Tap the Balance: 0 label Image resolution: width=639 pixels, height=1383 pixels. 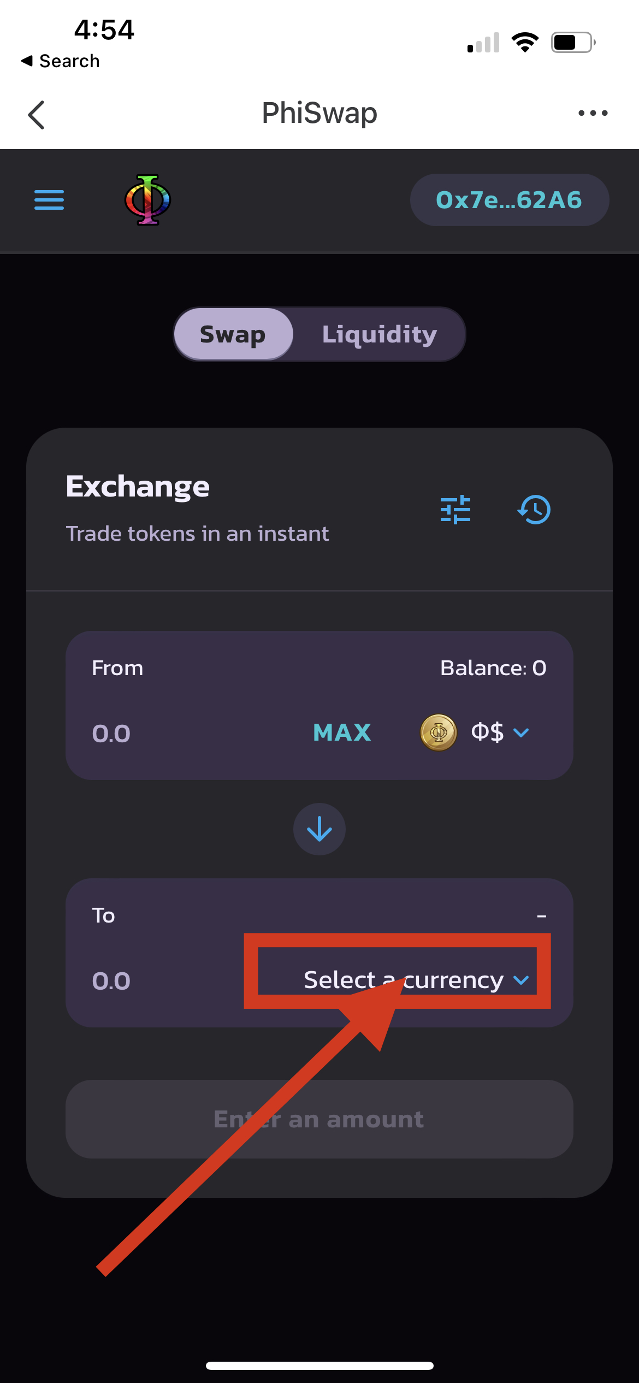[493, 668]
